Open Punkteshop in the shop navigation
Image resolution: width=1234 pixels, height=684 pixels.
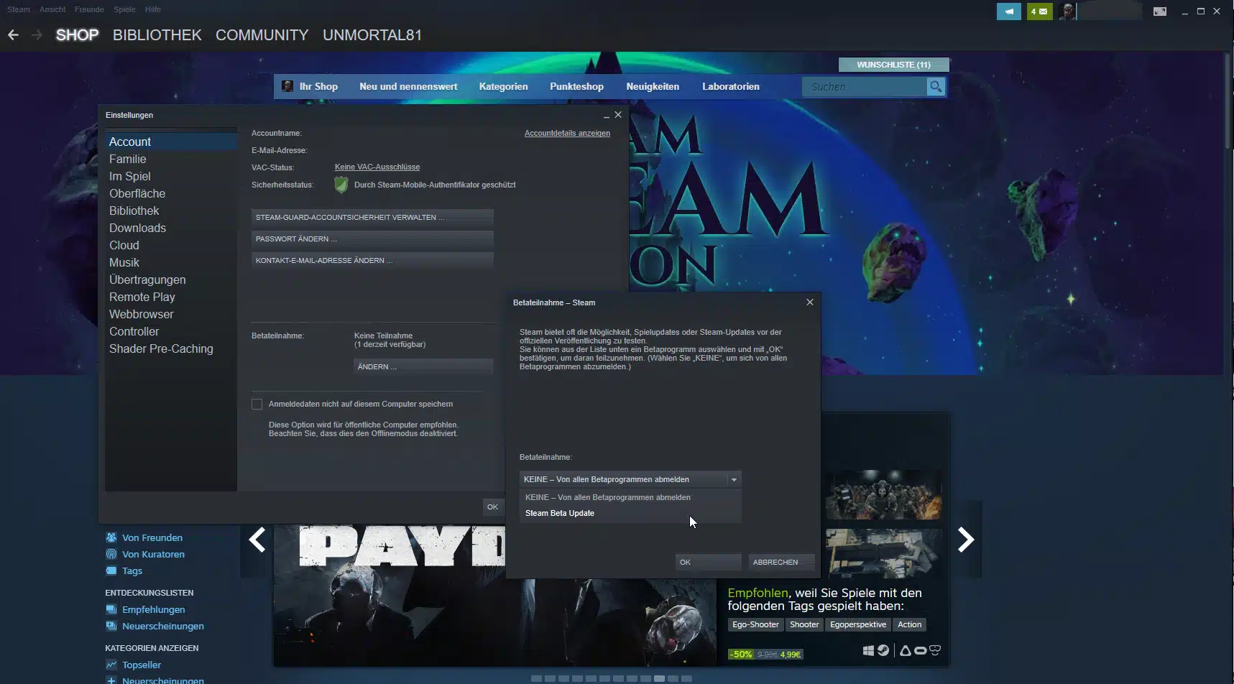576,86
